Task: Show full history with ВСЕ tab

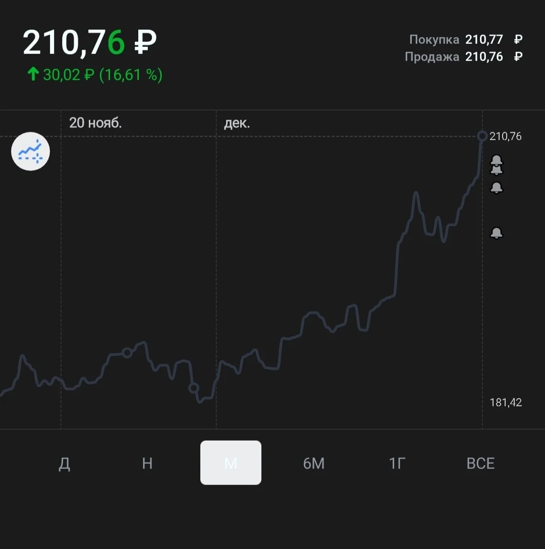Action: 480,463
